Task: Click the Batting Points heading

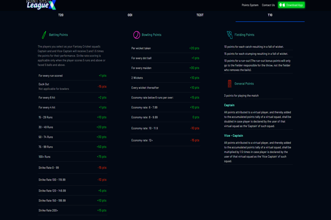Action: [58, 35]
